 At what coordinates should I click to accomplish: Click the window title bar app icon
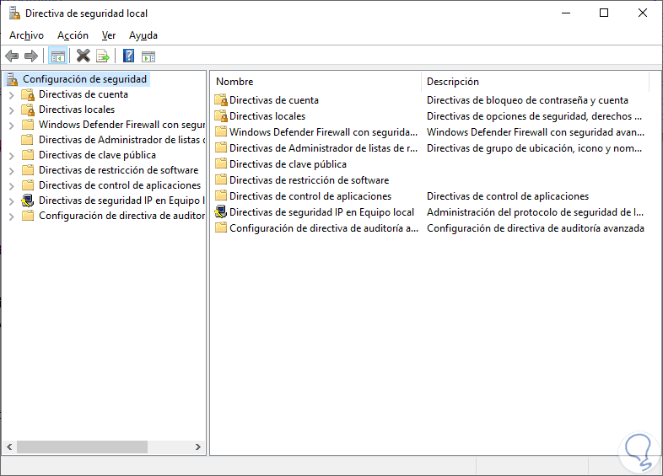pos(15,13)
